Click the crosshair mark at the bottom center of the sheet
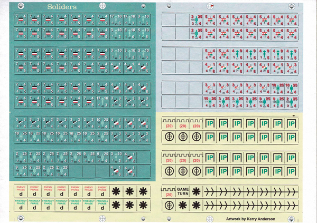 coord(102,218)
